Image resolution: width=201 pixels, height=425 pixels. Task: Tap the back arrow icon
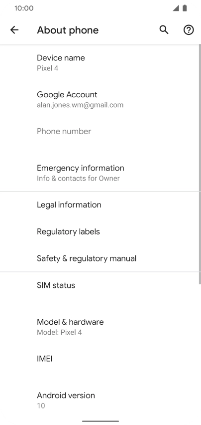point(14,30)
